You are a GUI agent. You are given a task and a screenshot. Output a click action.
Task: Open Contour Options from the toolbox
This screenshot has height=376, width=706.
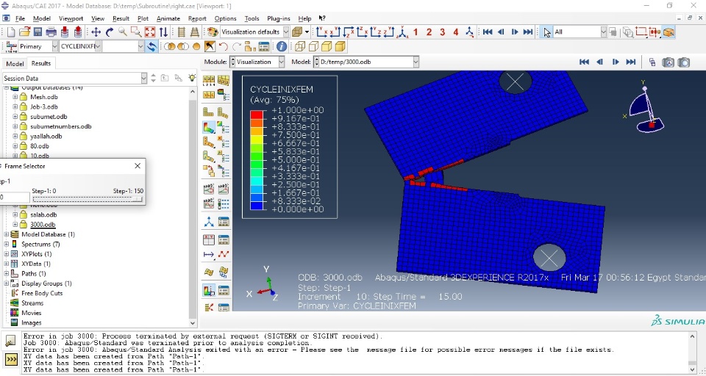(224, 127)
